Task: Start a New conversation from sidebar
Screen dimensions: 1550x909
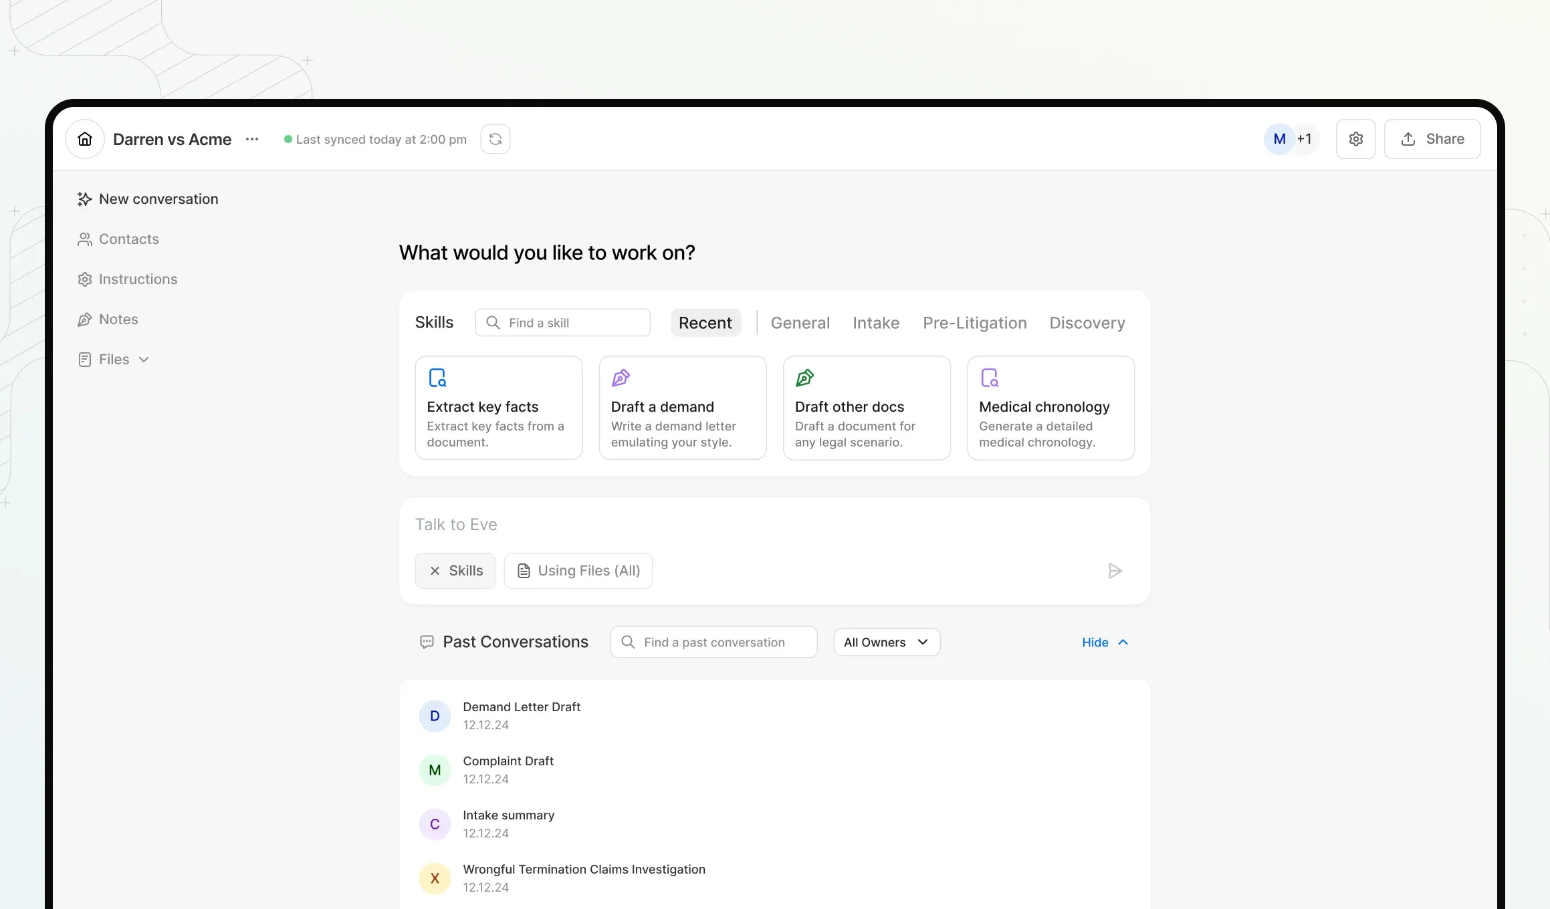Action: click(x=158, y=199)
